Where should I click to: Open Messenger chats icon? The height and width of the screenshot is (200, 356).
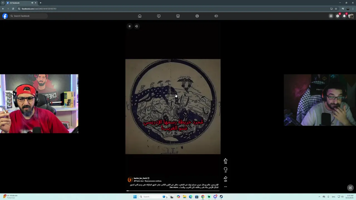[x=338, y=16]
